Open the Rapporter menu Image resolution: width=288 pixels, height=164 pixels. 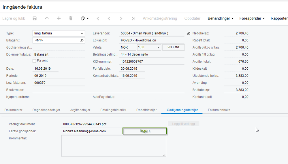(x=279, y=18)
